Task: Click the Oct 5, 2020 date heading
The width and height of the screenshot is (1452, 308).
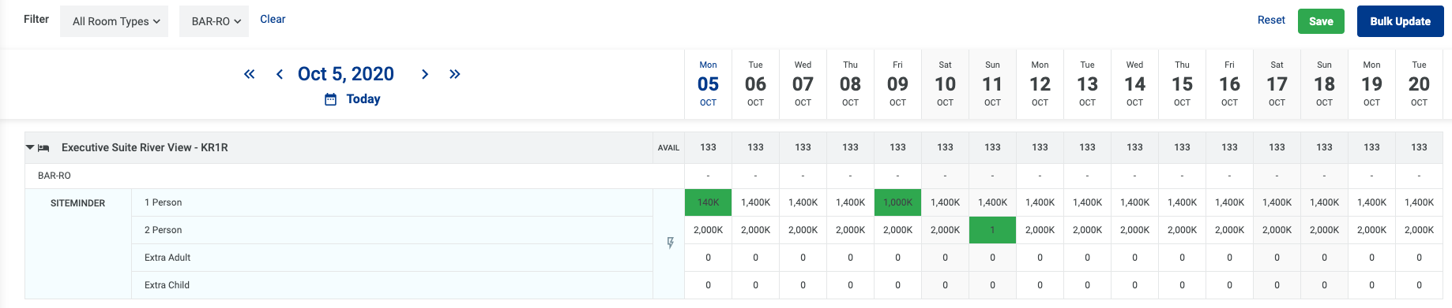Action: 346,74
